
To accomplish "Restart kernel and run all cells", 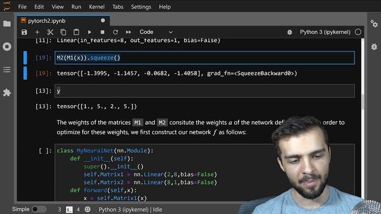I will click(x=129, y=32).
